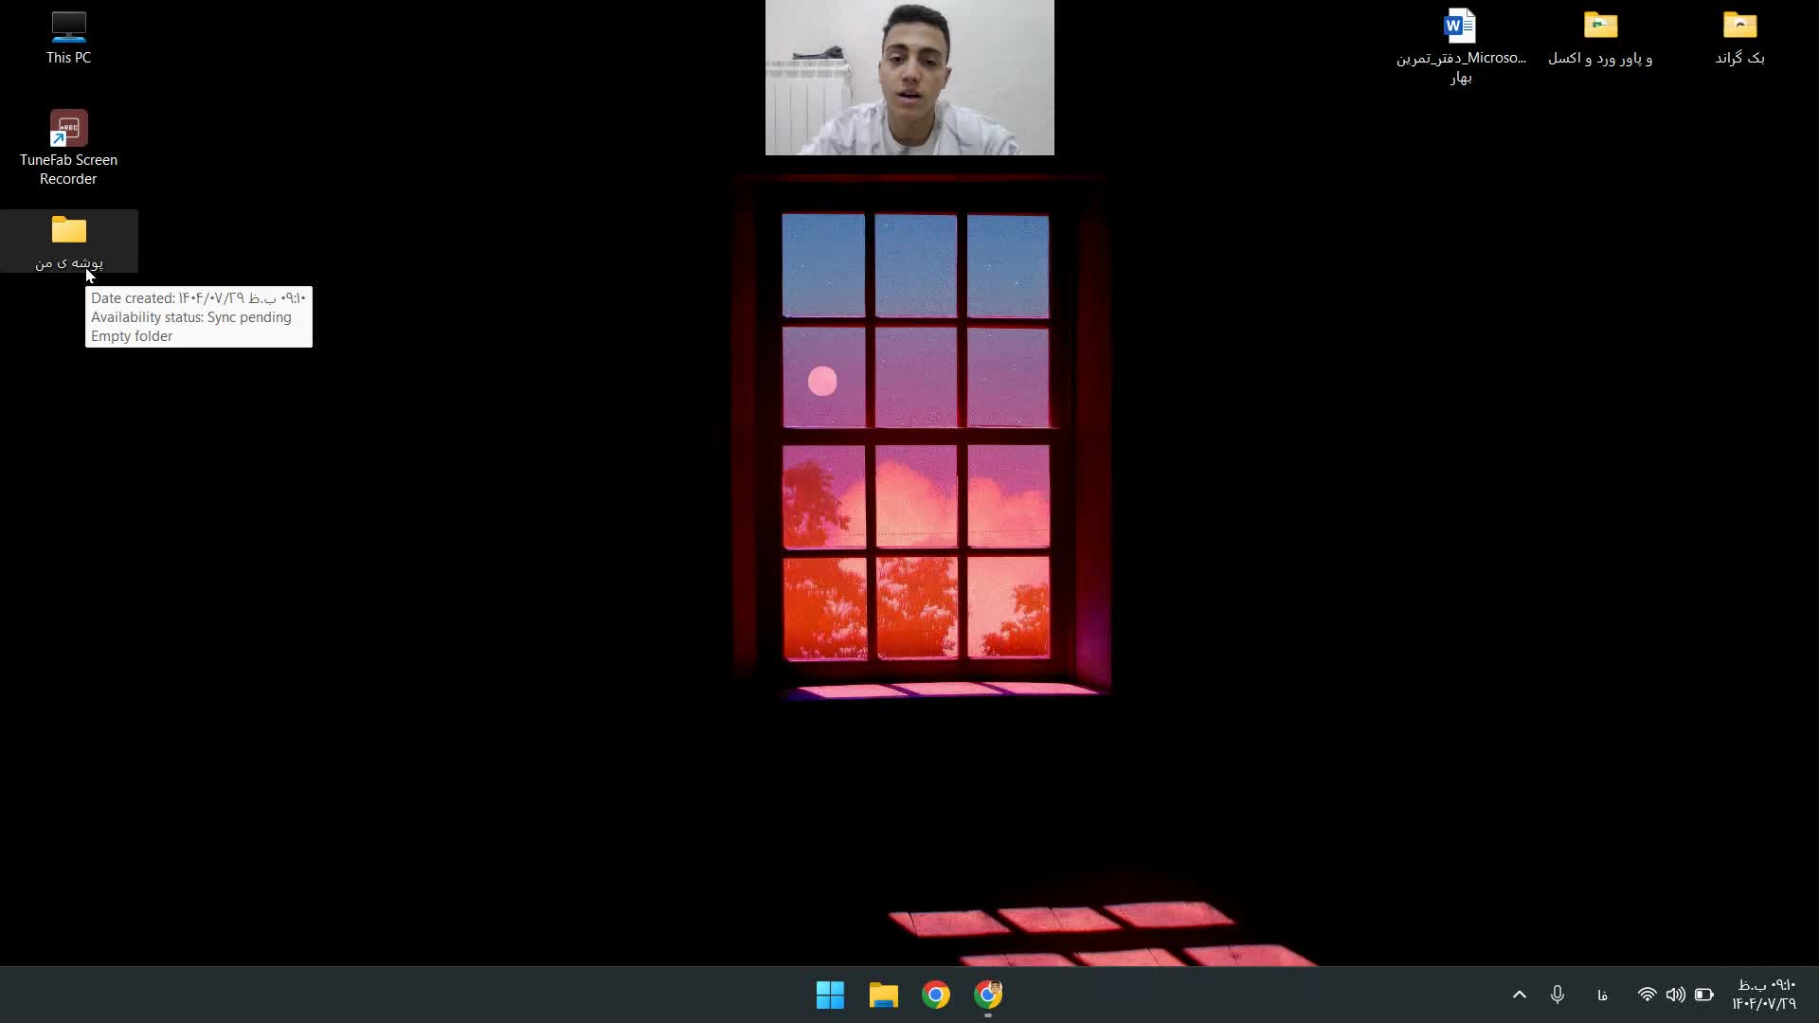Expand the hidden tray icons chevron

pyautogui.click(x=1520, y=995)
